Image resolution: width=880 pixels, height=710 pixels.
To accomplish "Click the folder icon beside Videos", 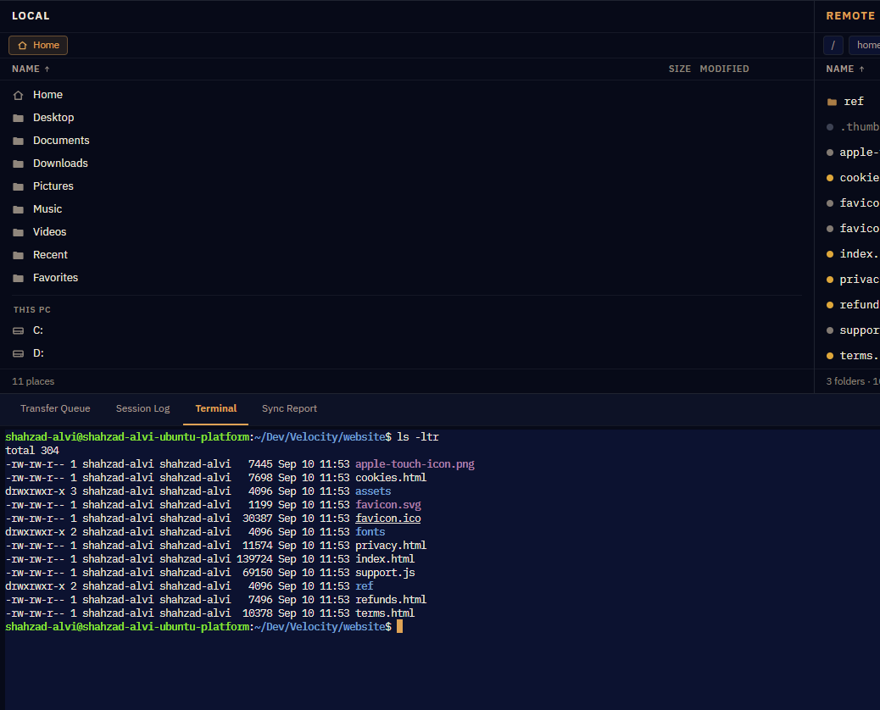I will tap(19, 232).
